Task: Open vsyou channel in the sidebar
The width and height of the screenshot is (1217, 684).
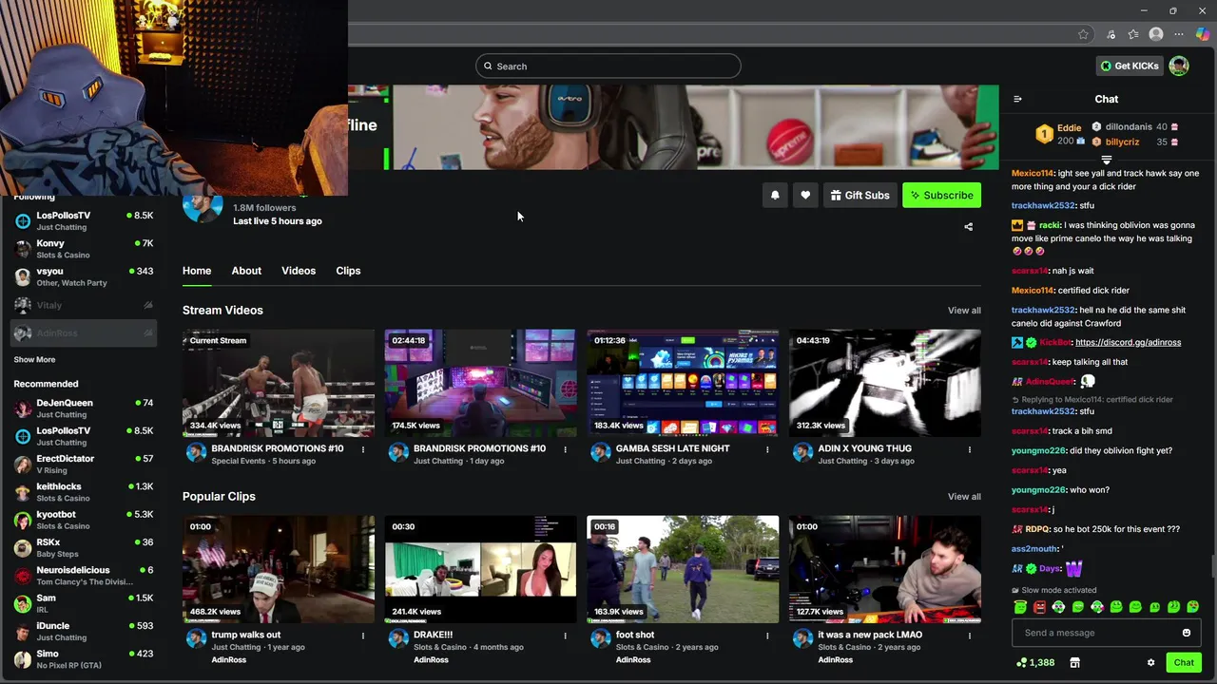Action: click(84, 276)
